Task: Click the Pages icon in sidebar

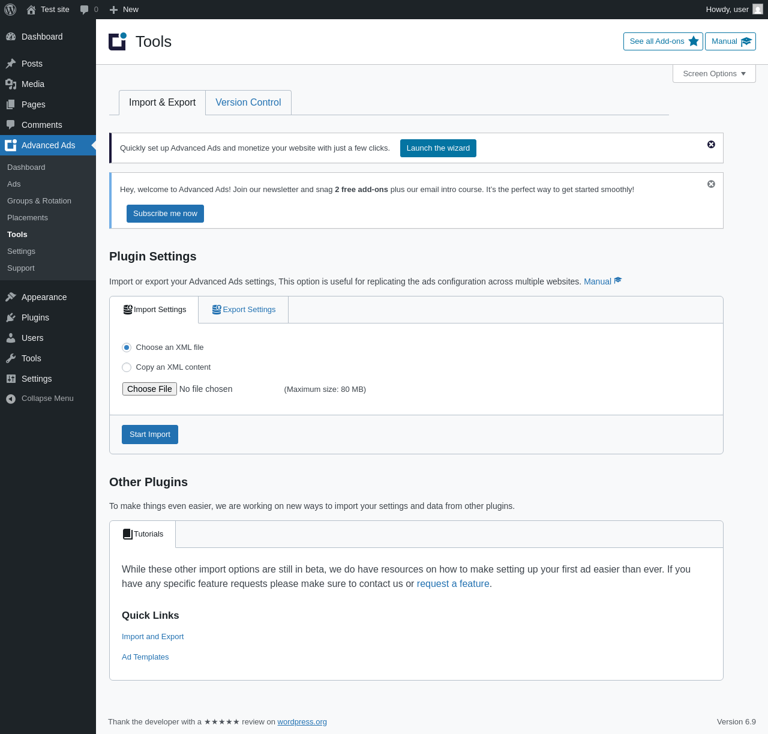Action: tap(11, 104)
